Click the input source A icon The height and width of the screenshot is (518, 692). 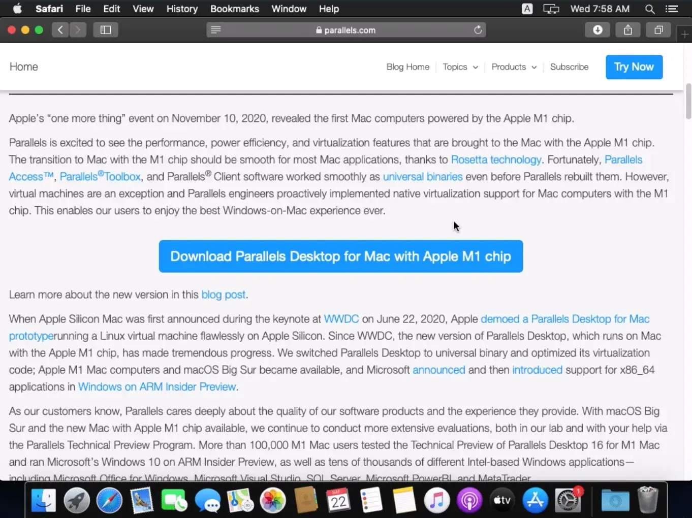[527, 9]
